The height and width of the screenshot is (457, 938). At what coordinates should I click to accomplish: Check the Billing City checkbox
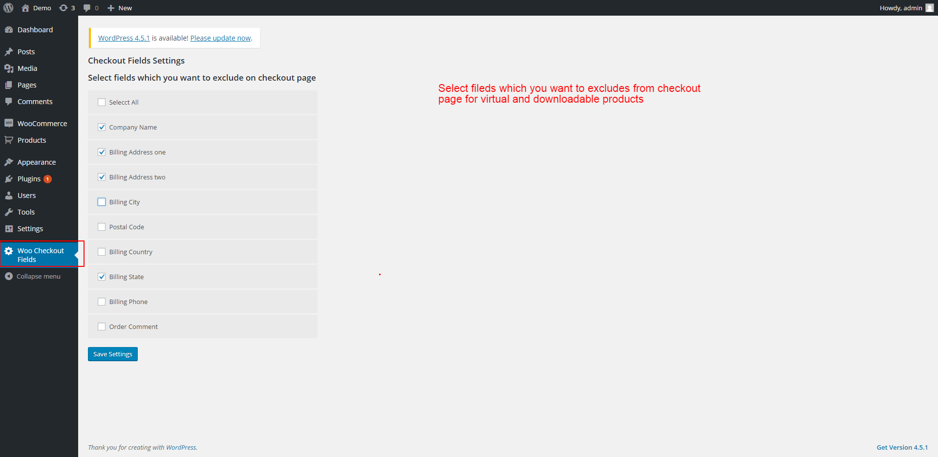102,202
